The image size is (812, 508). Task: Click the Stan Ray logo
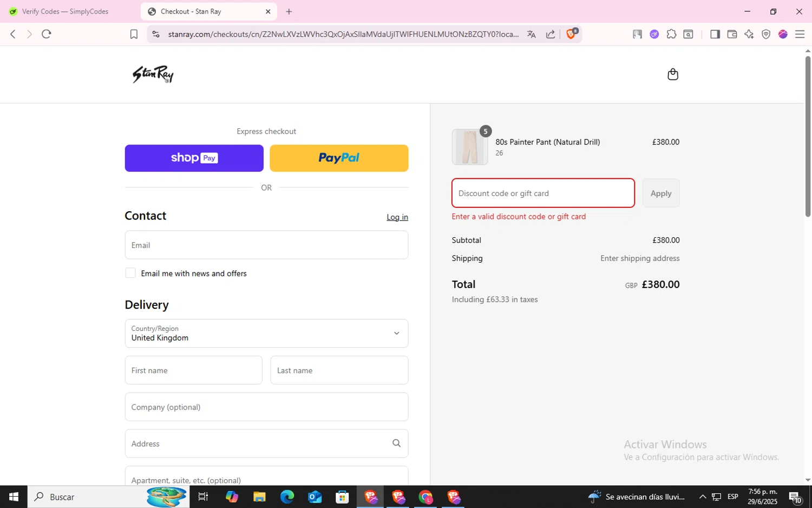coord(153,74)
